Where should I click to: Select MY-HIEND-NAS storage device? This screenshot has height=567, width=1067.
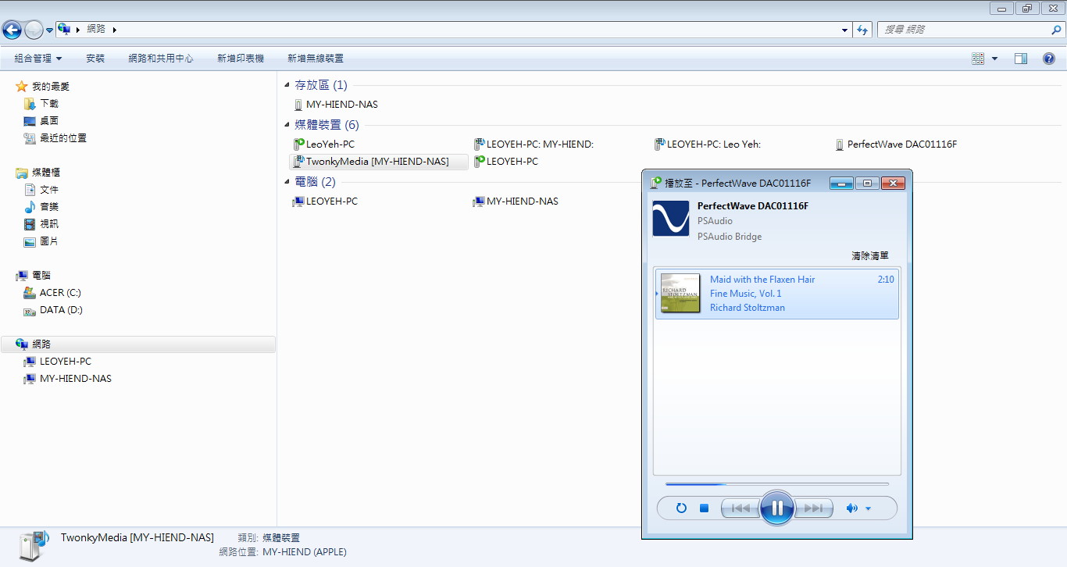click(336, 105)
